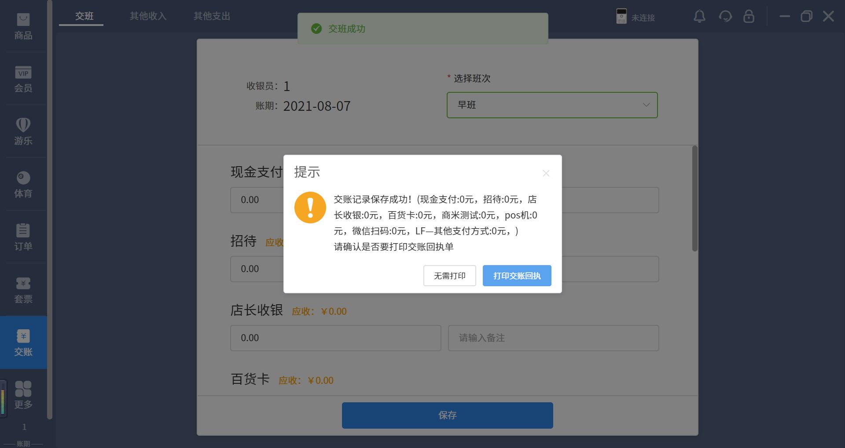Click the 百货卡 section heading

tap(250, 379)
